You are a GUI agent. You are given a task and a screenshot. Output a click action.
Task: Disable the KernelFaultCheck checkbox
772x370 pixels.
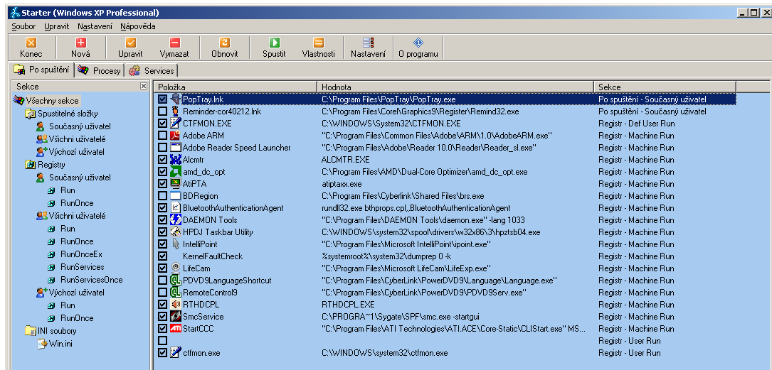(162, 256)
